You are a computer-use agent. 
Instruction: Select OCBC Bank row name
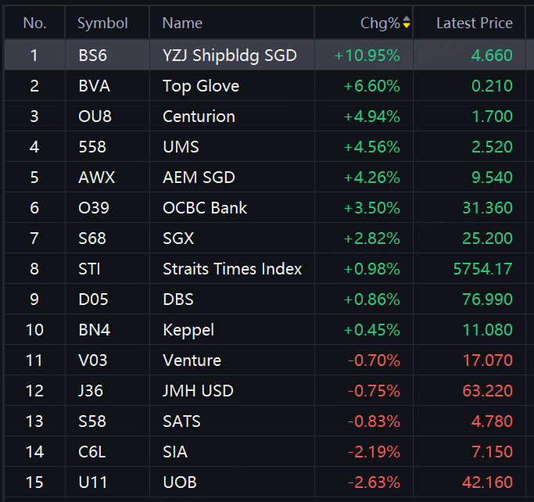pos(205,208)
